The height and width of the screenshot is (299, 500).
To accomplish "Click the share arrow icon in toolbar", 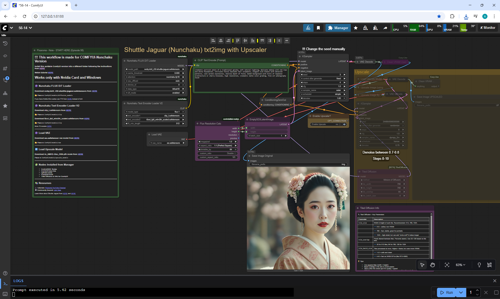I will pos(385,28).
